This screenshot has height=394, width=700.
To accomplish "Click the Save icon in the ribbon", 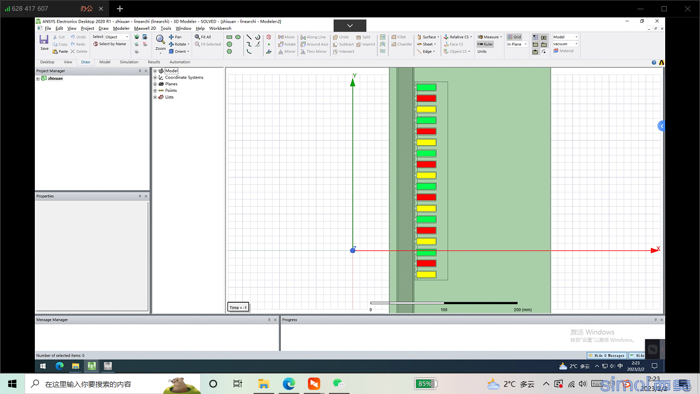I will [44, 40].
